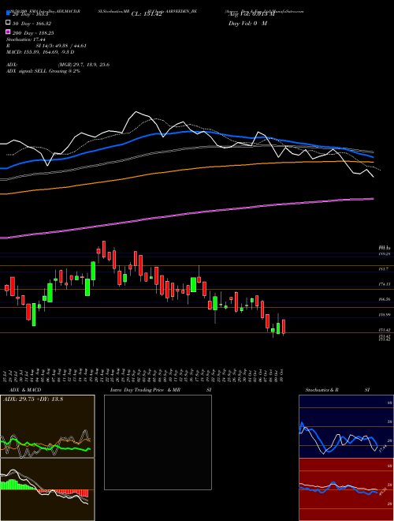Click the 'Day Vol: 0 M' label
Viewport: 394px width, 521px height.
247,23
